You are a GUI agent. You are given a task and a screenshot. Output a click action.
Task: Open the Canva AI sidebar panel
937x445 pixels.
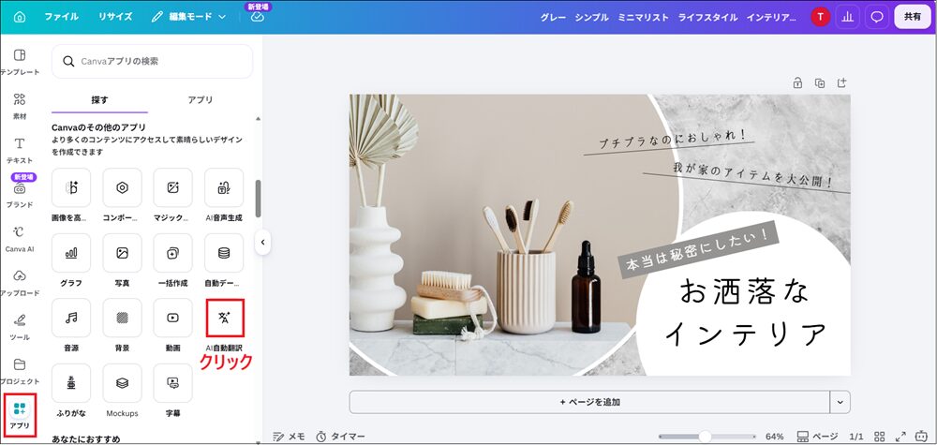pos(20,239)
